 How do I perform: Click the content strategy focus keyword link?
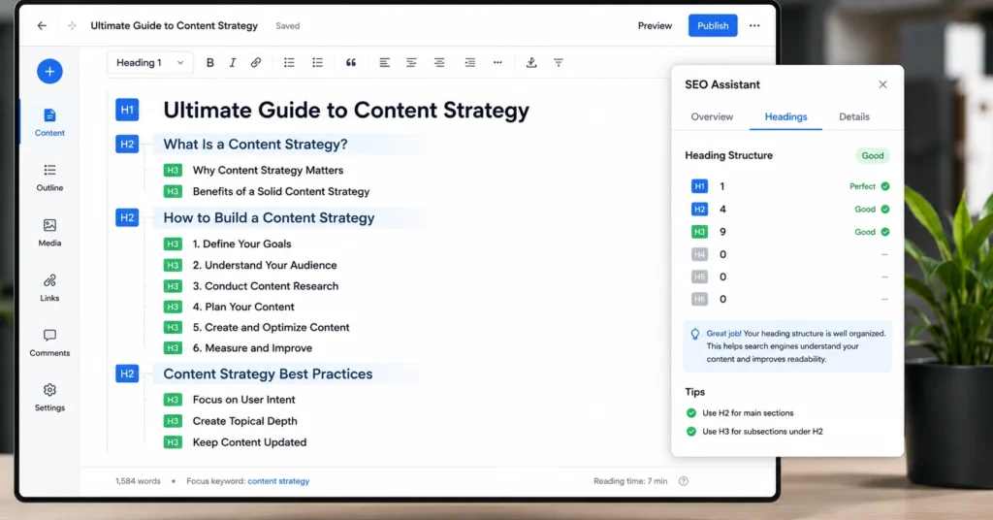point(278,481)
